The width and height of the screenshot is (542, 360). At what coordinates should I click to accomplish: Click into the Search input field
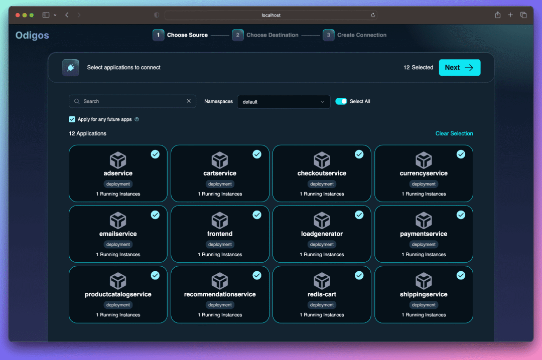[x=132, y=101]
